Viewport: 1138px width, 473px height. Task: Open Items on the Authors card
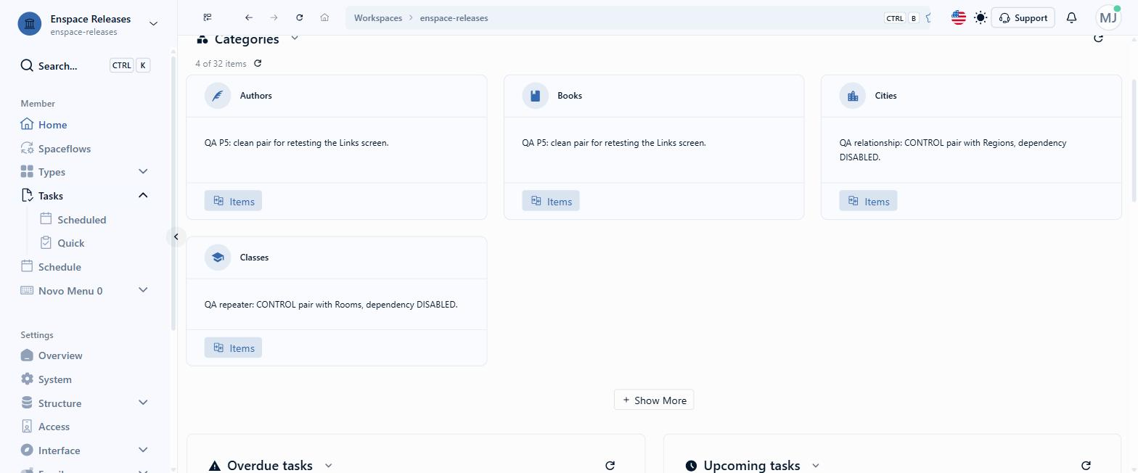[233, 201]
